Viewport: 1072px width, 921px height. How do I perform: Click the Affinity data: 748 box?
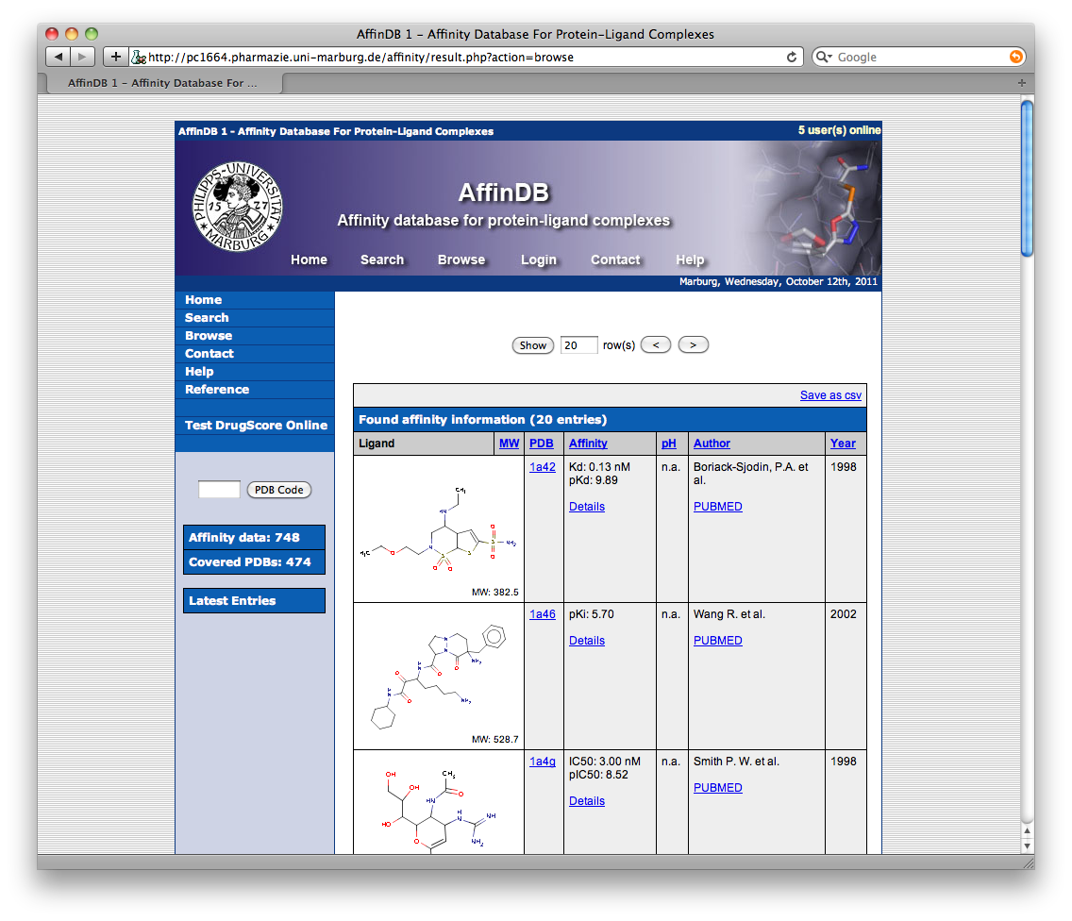pyautogui.click(x=255, y=538)
